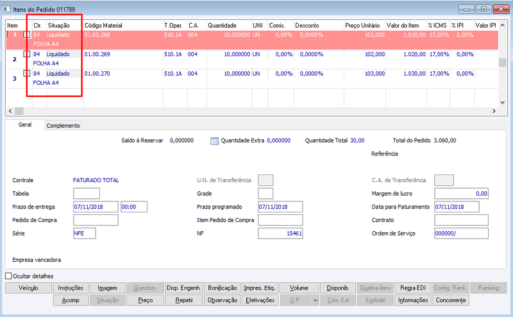The width and height of the screenshot is (513, 317).
Task: Click the grid's scroll up arrow
Action: [x=503, y=25]
